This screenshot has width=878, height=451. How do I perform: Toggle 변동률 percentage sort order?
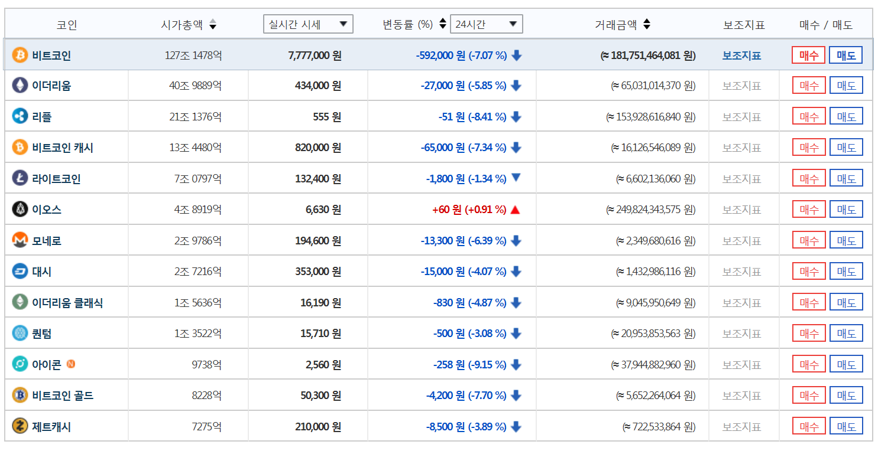[x=441, y=24]
